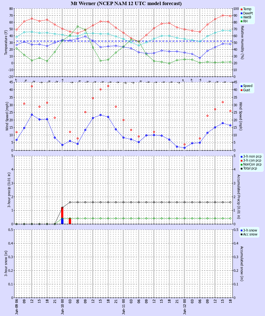Click the blue 3-h non pcp swatch
The height and width of the screenshot is (316, 265).
241,157
